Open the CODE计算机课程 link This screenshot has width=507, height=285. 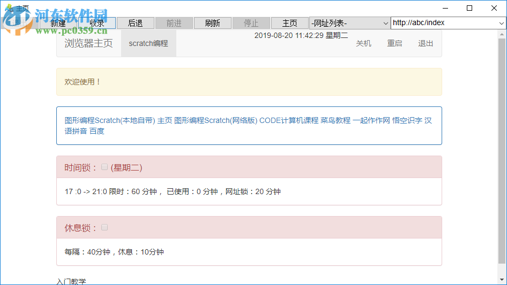click(289, 120)
